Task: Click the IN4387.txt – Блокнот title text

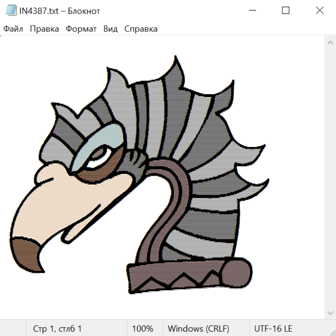Action: (x=60, y=11)
